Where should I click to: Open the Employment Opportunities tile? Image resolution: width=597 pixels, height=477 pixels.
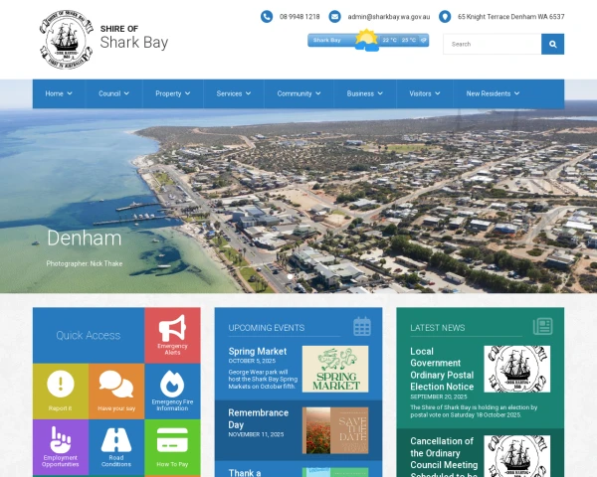pyautogui.click(x=61, y=447)
